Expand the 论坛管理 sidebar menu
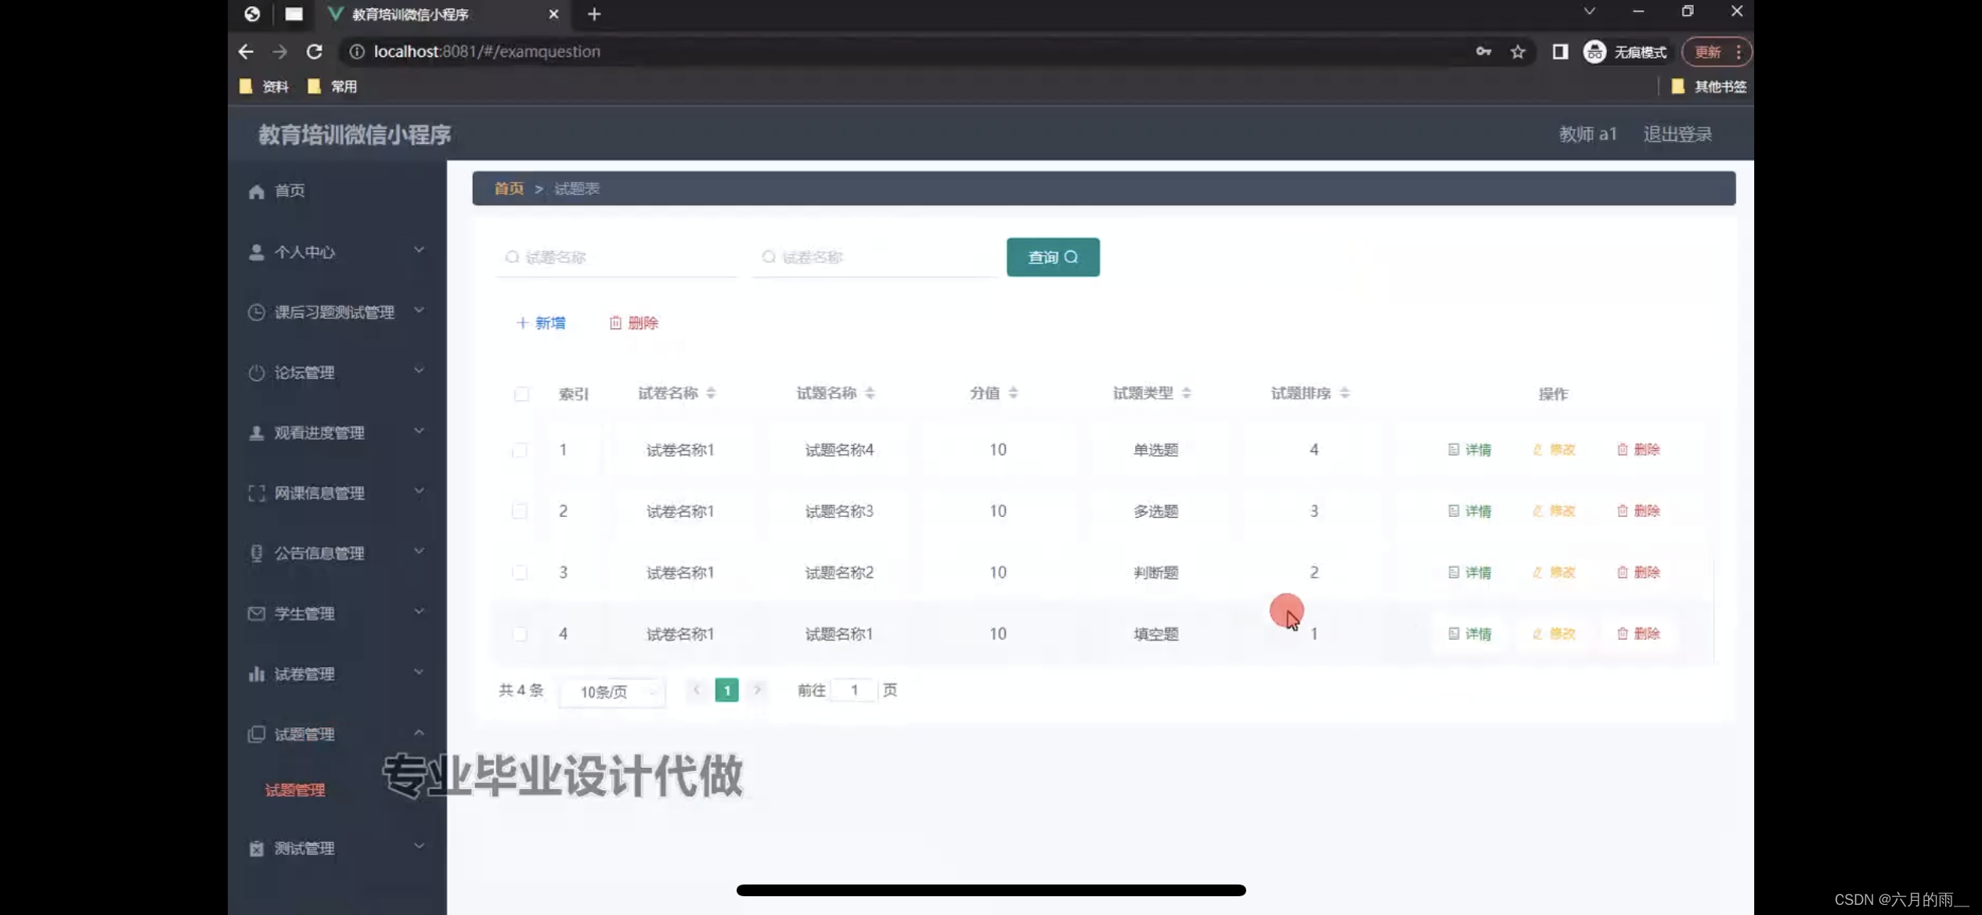Image resolution: width=1982 pixels, height=915 pixels. 337,372
